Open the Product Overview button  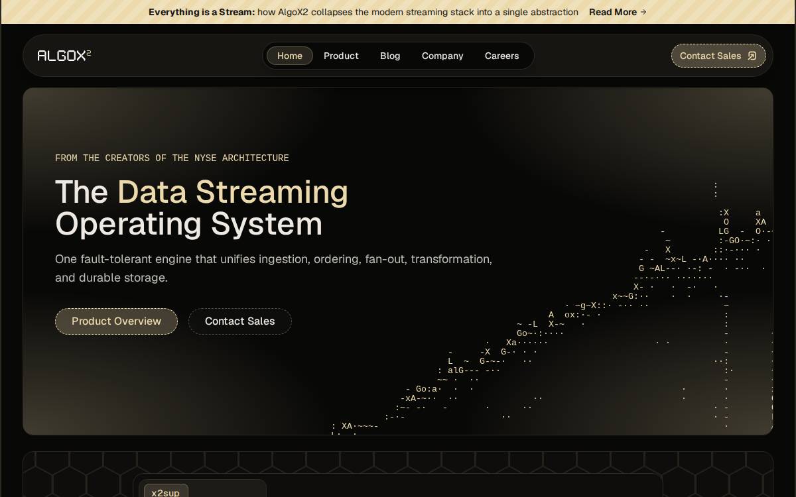[x=116, y=321]
